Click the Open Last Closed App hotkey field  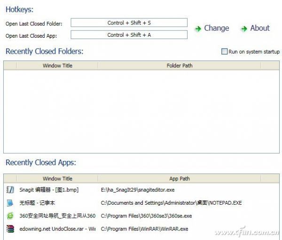click(x=129, y=35)
